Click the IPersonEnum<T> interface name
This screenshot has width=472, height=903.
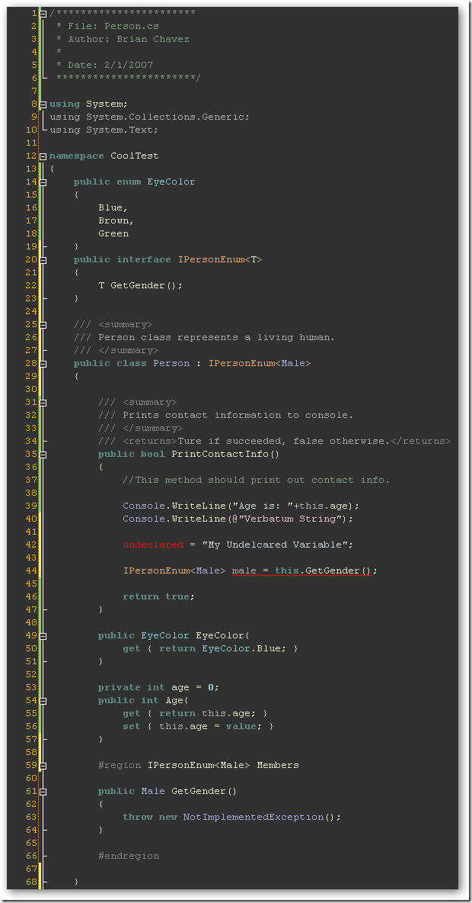tap(220, 260)
